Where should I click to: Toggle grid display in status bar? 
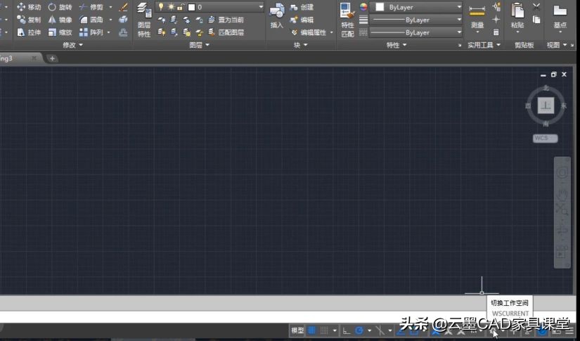click(x=312, y=330)
